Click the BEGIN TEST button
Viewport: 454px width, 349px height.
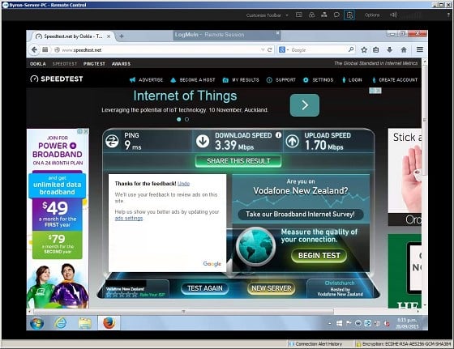pyautogui.click(x=319, y=256)
